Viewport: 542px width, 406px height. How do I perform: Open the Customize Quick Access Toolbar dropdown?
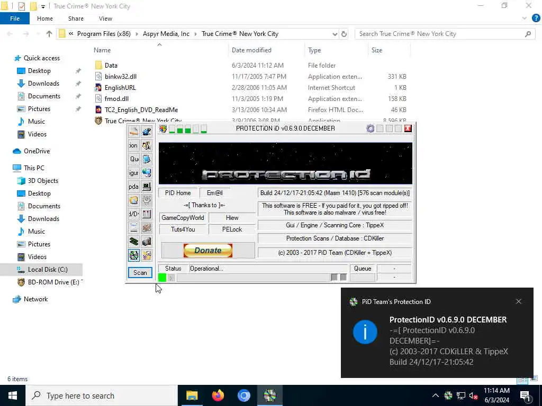tap(43, 6)
